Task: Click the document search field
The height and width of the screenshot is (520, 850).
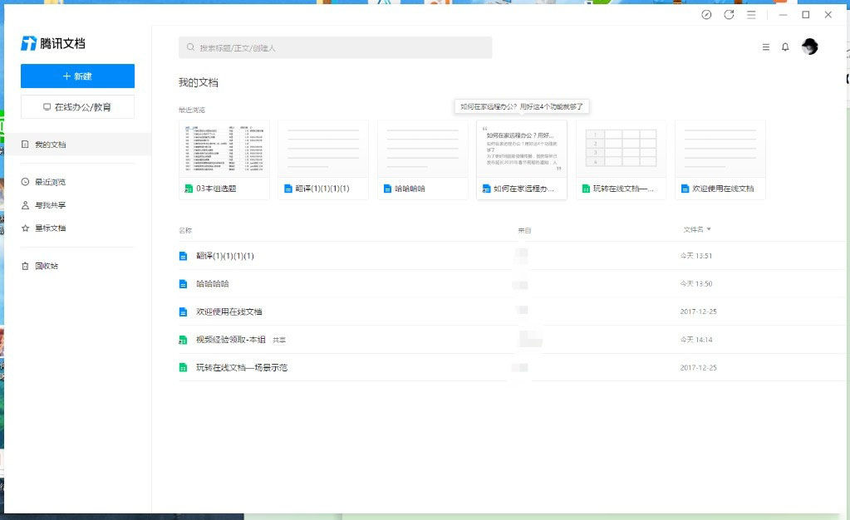Action: tap(335, 47)
